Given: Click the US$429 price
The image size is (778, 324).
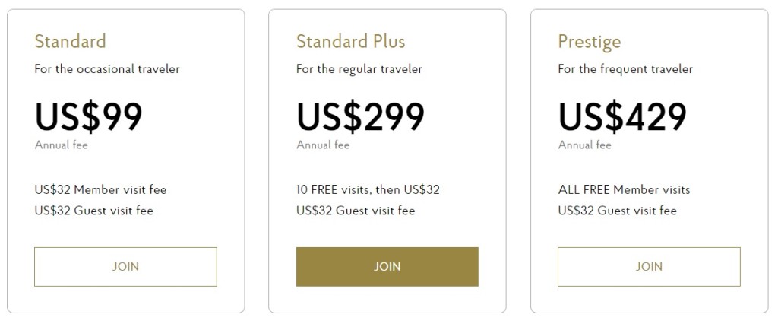Looking at the screenshot, I should 622,116.
